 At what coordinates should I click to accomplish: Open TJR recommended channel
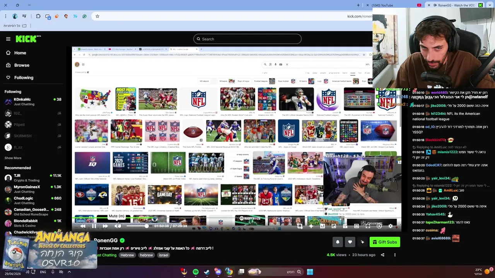click(x=33, y=178)
